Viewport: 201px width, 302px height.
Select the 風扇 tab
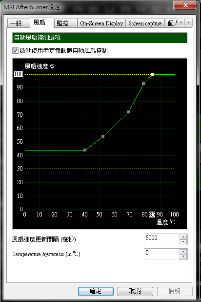tap(42, 23)
